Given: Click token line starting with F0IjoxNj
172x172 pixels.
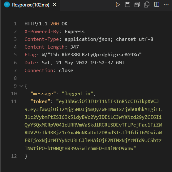Looking at the screenshot, I should coord(93,140).
